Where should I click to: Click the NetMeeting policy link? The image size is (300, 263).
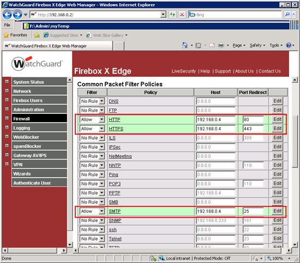(x=120, y=156)
